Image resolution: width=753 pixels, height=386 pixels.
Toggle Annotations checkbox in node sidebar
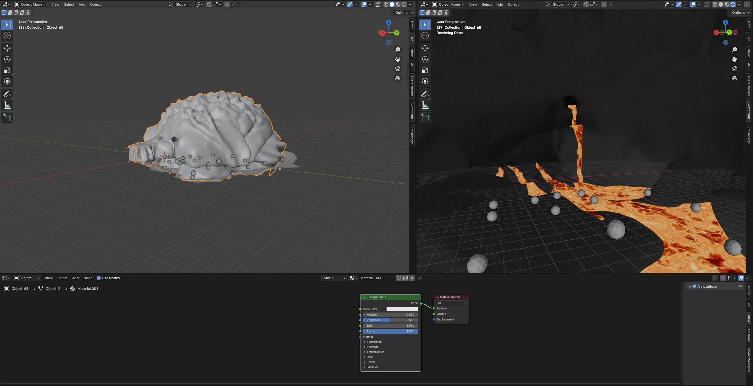[x=694, y=286]
